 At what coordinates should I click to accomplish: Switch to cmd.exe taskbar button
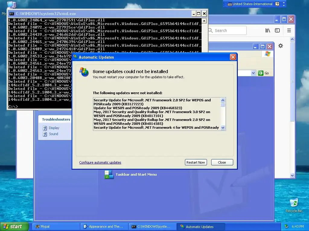[152, 226]
